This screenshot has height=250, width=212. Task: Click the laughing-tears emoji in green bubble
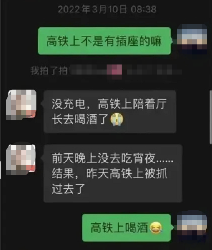156,227
